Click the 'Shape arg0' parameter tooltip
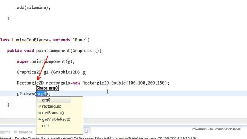The width and height of the screenshot is (247, 139). (x=47, y=88)
